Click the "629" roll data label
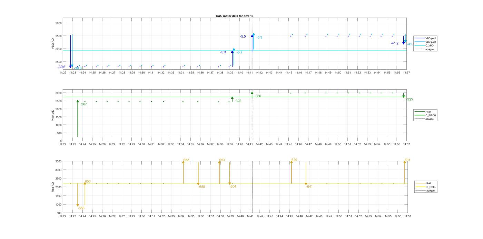The height and width of the screenshot is (239, 483). (294, 160)
